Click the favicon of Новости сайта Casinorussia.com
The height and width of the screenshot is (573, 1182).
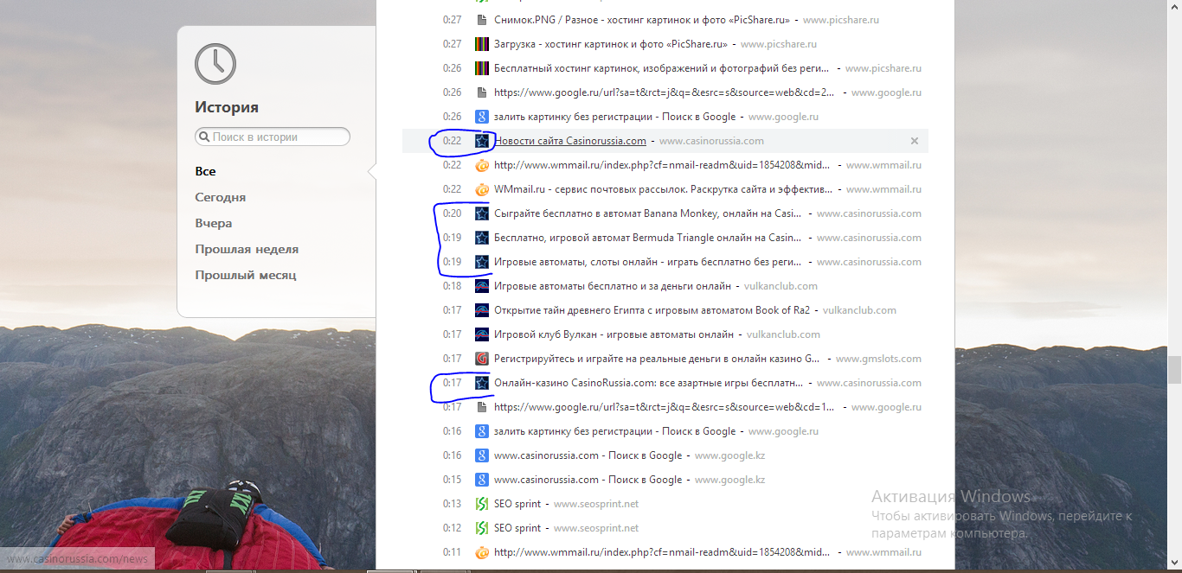tap(482, 141)
